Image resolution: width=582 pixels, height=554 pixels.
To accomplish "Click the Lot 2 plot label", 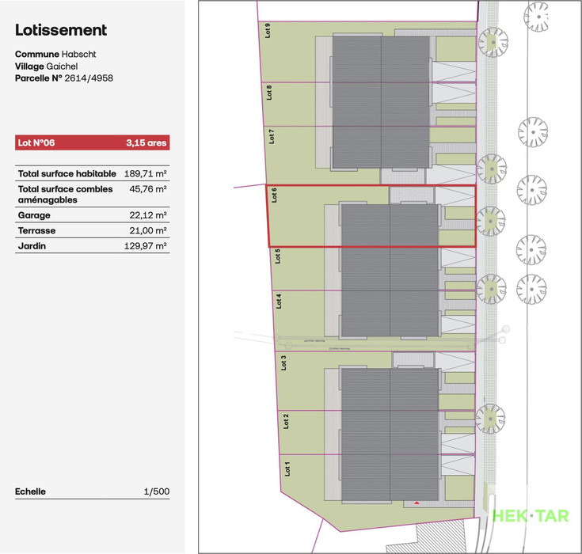I will [286, 421].
